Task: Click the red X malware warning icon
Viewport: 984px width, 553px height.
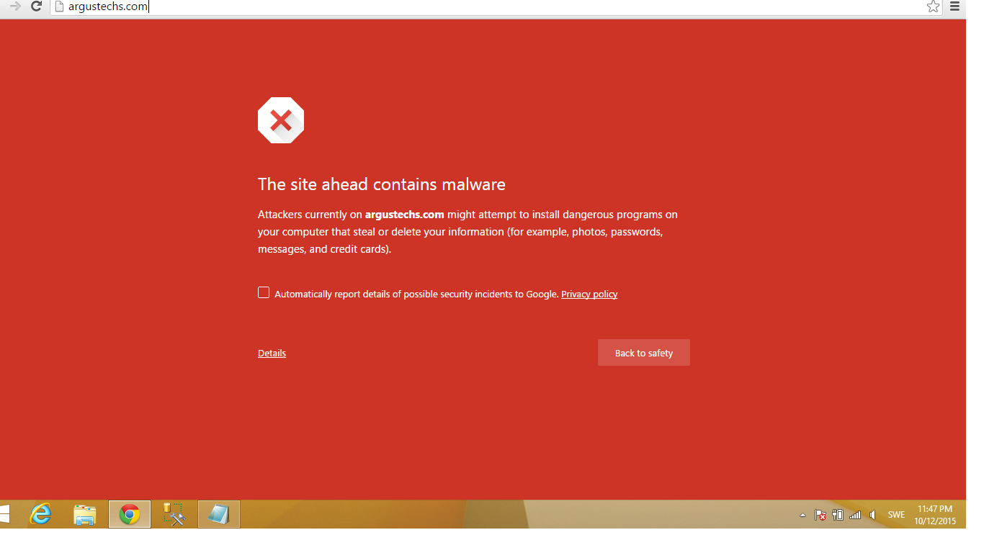Action: pyautogui.click(x=281, y=120)
